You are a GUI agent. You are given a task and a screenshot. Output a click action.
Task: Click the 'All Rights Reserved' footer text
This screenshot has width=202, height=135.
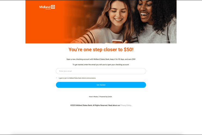point(100,105)
